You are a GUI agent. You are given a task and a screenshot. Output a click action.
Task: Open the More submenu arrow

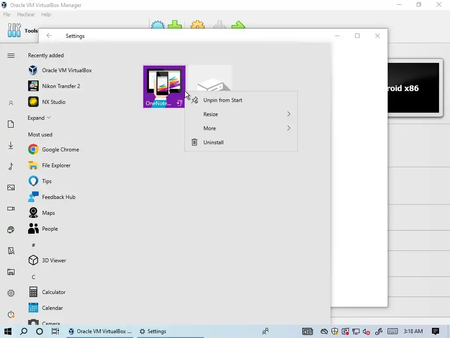[289, 128]
